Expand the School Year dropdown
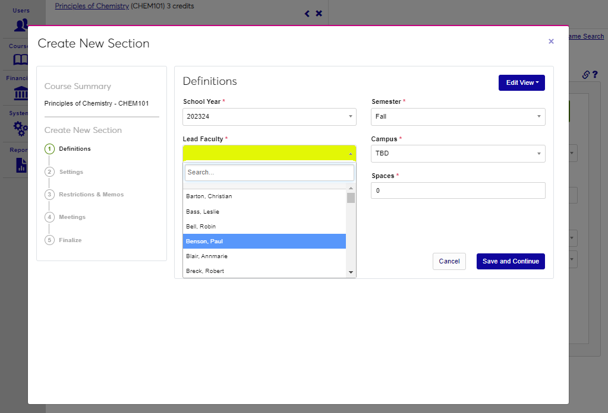 [x=269, y=117]
